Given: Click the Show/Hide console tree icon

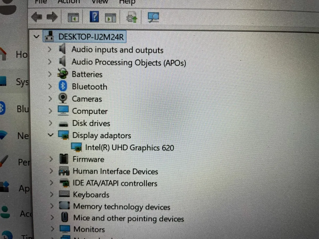Looking at the screenshot, I should coord(73,17).
